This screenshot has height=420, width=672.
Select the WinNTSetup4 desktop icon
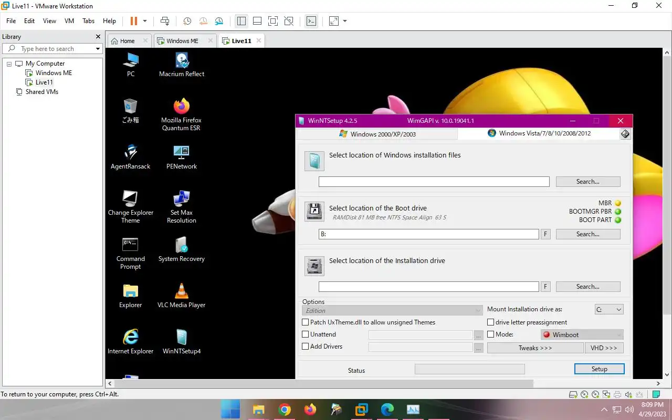(181, 342)
